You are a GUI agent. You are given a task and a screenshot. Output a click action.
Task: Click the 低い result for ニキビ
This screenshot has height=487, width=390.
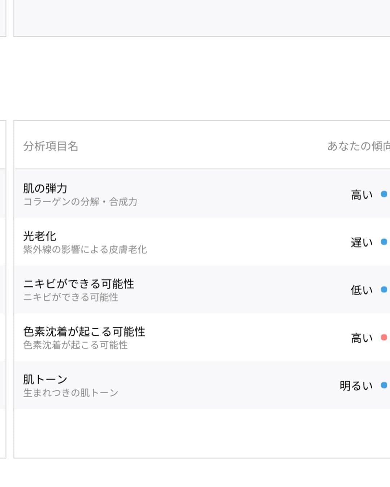362,290
